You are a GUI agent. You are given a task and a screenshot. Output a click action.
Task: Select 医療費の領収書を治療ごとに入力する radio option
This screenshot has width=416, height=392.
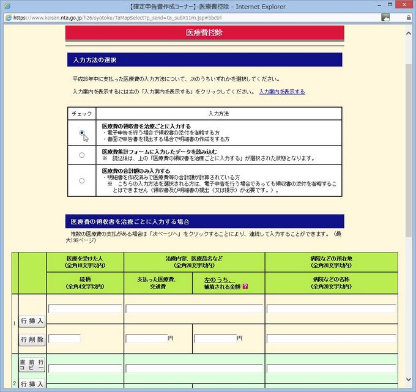(82, 133)
